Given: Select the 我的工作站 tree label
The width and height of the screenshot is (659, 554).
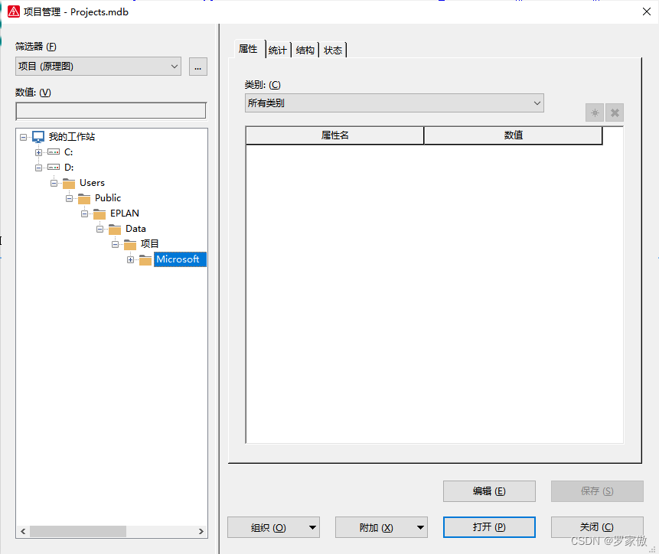Looking at the screenshot, I should pyautogui.click(x=71, y=137).
